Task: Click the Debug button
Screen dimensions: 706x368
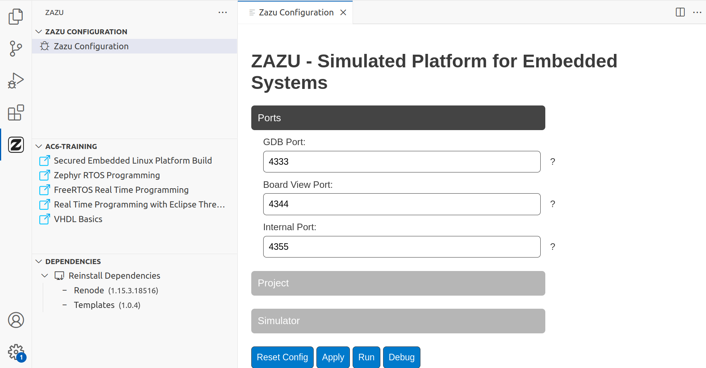Action: click(402, 357)
